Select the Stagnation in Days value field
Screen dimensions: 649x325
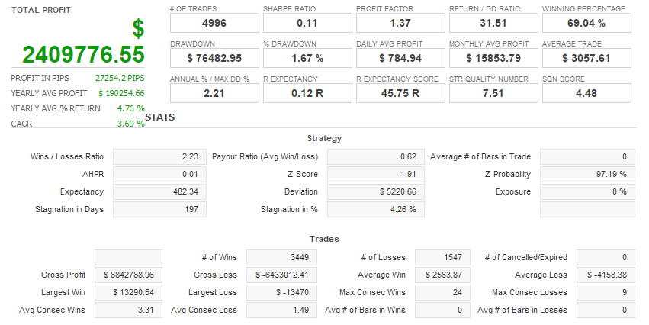[x=159, y=209]
